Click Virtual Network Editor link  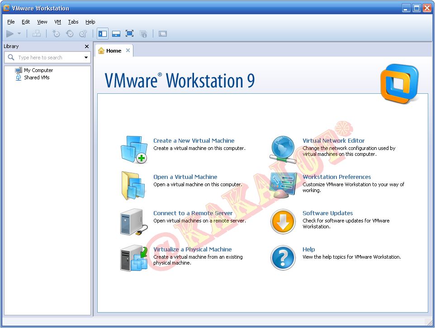pyautogui.click(x=333, y=140)
